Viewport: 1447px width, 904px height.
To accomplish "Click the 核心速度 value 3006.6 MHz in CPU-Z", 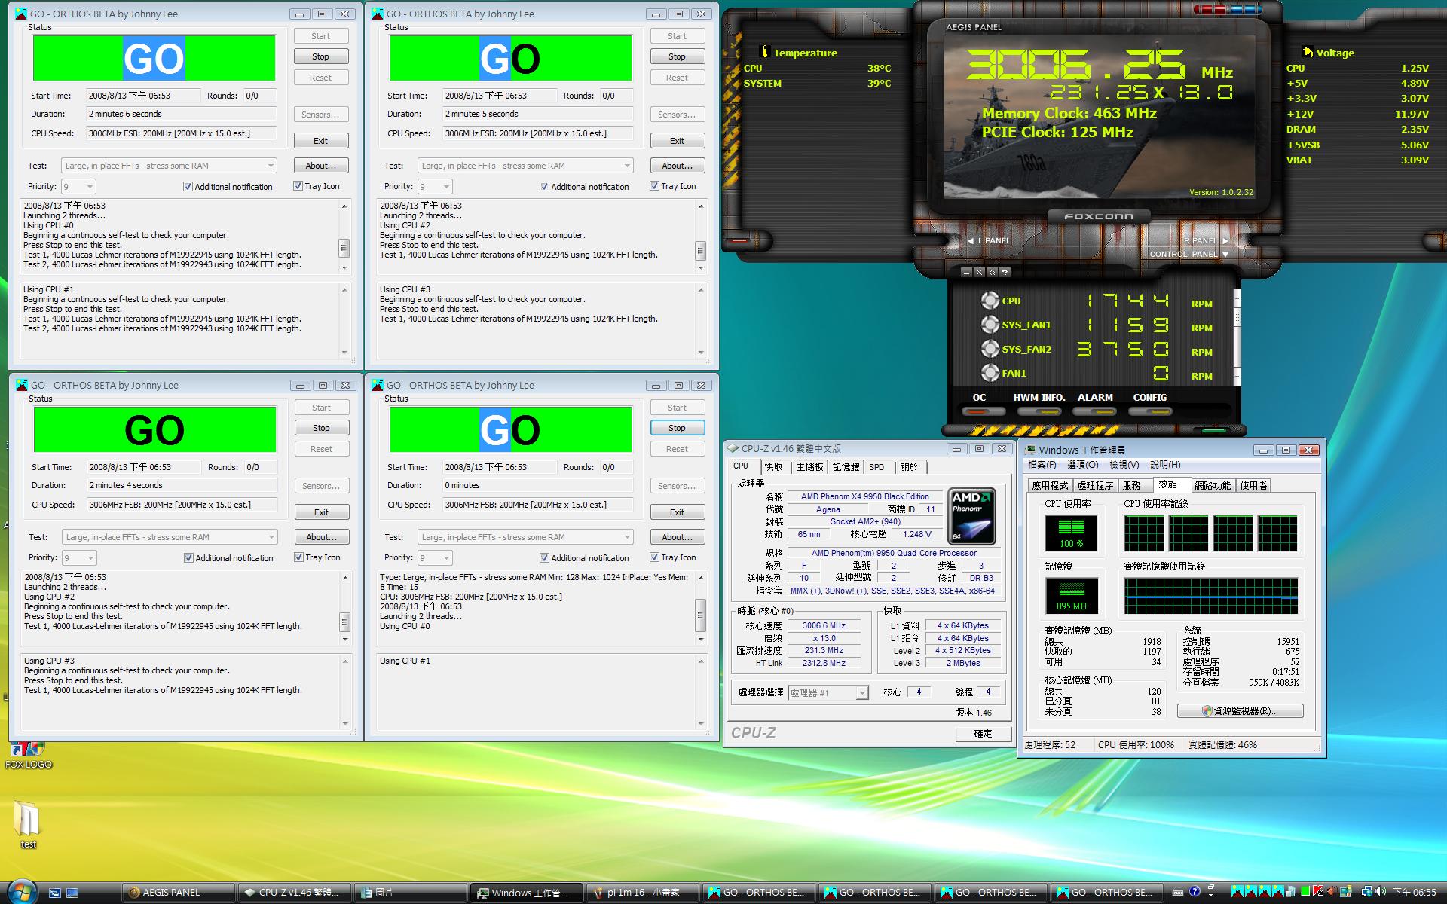I will [x=824, y=625].
